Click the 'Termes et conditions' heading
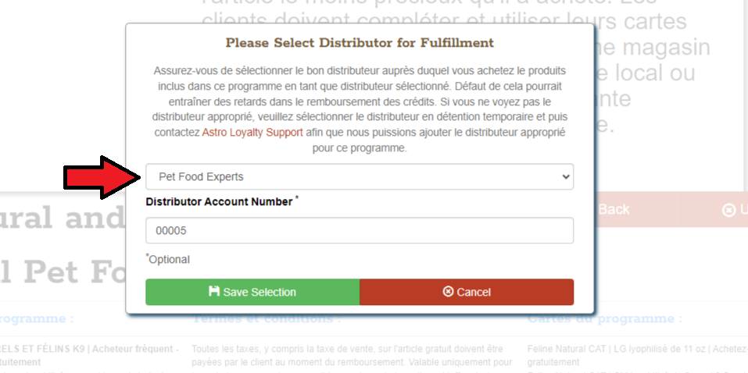The height and width of the screenshot is (373, 748). (x=266, y=318)
